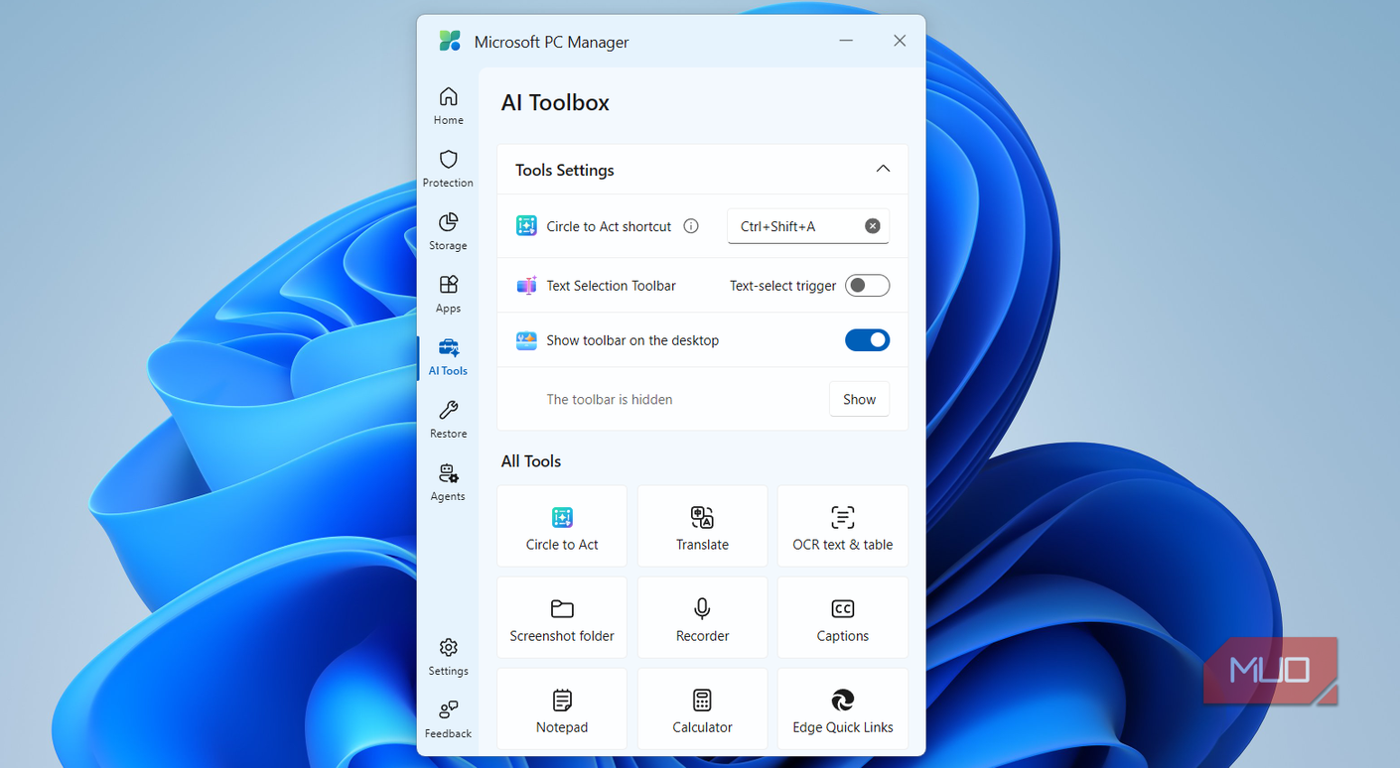Launch the Translate tool
The image size is (1400, 768).
point(702,526)
